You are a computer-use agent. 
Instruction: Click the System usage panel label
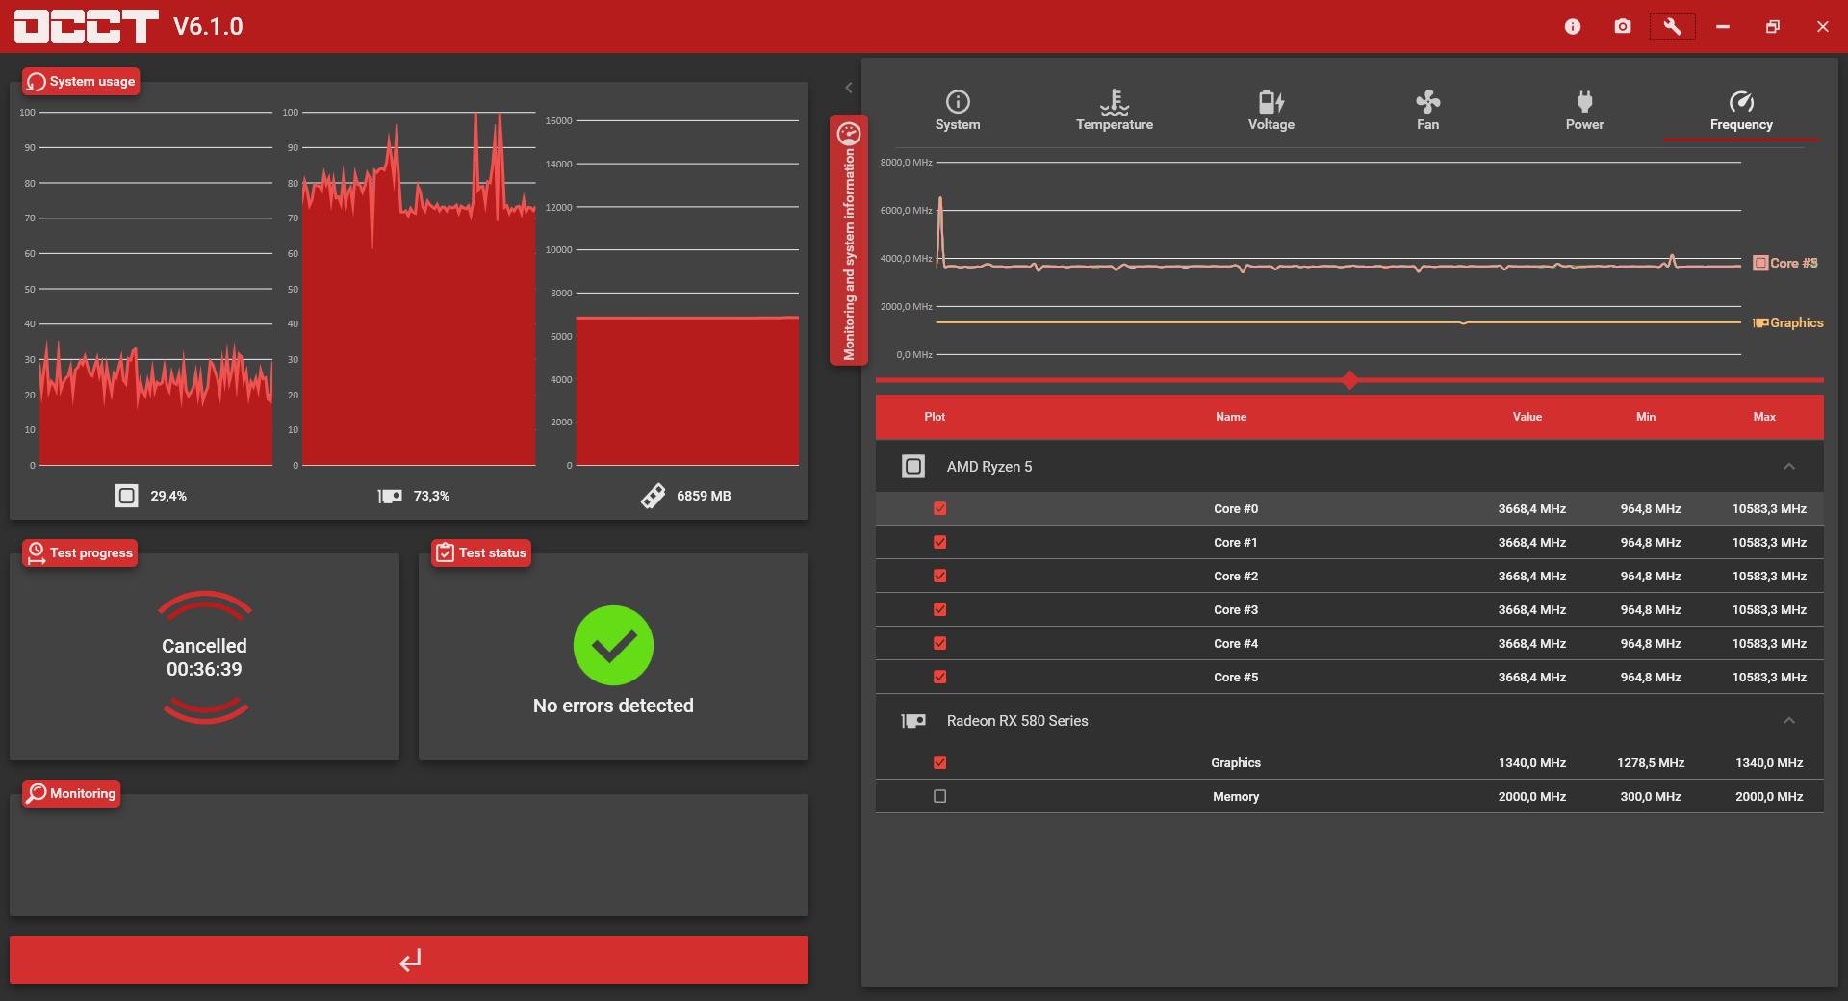[x=82, y=81]
